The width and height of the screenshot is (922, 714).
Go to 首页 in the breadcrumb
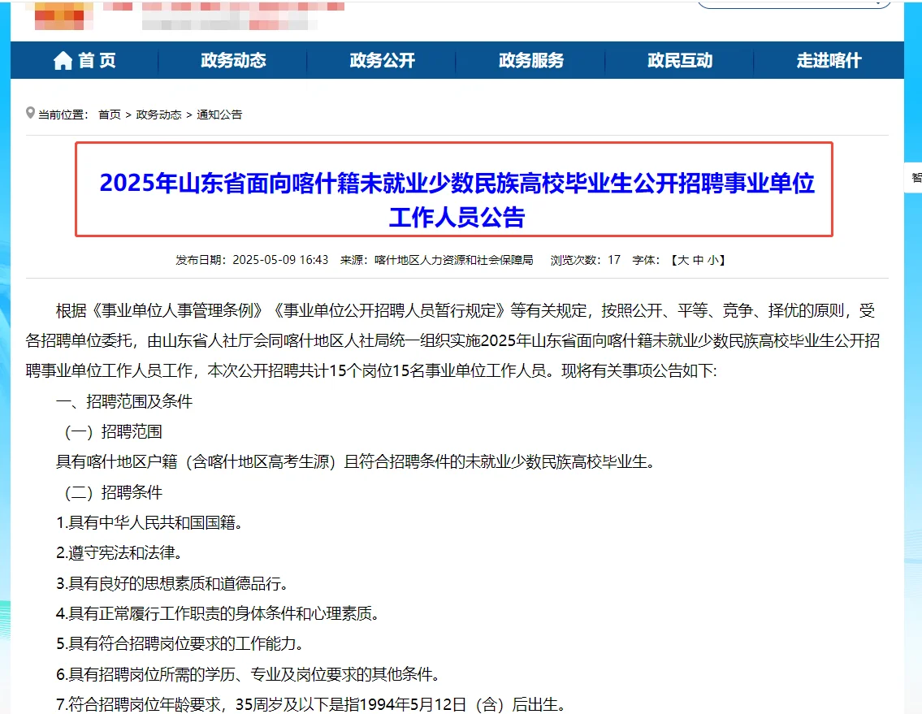110,115
